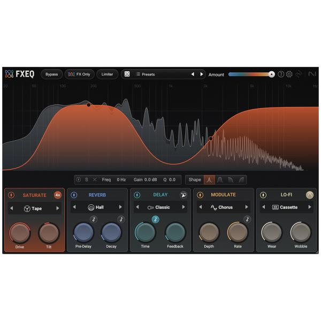Viewport: 321px width, 321px height.
Task: Click the ping-pong icon in Delay module
Action: click(x=184, y=195)
